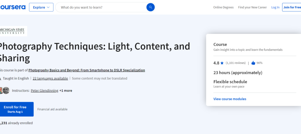Open the Photography Basics and Beyond Specialization link
Viewport: 301px width, 134px height.
86,70
